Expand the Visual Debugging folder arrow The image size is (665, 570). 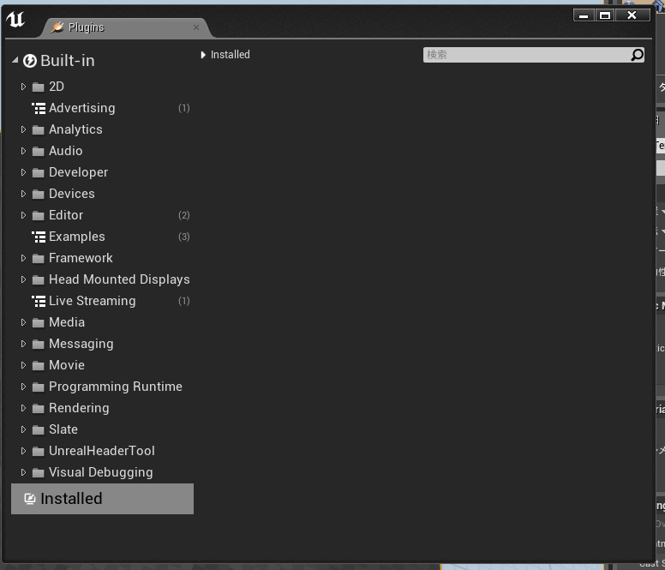(x=23, y=472)
